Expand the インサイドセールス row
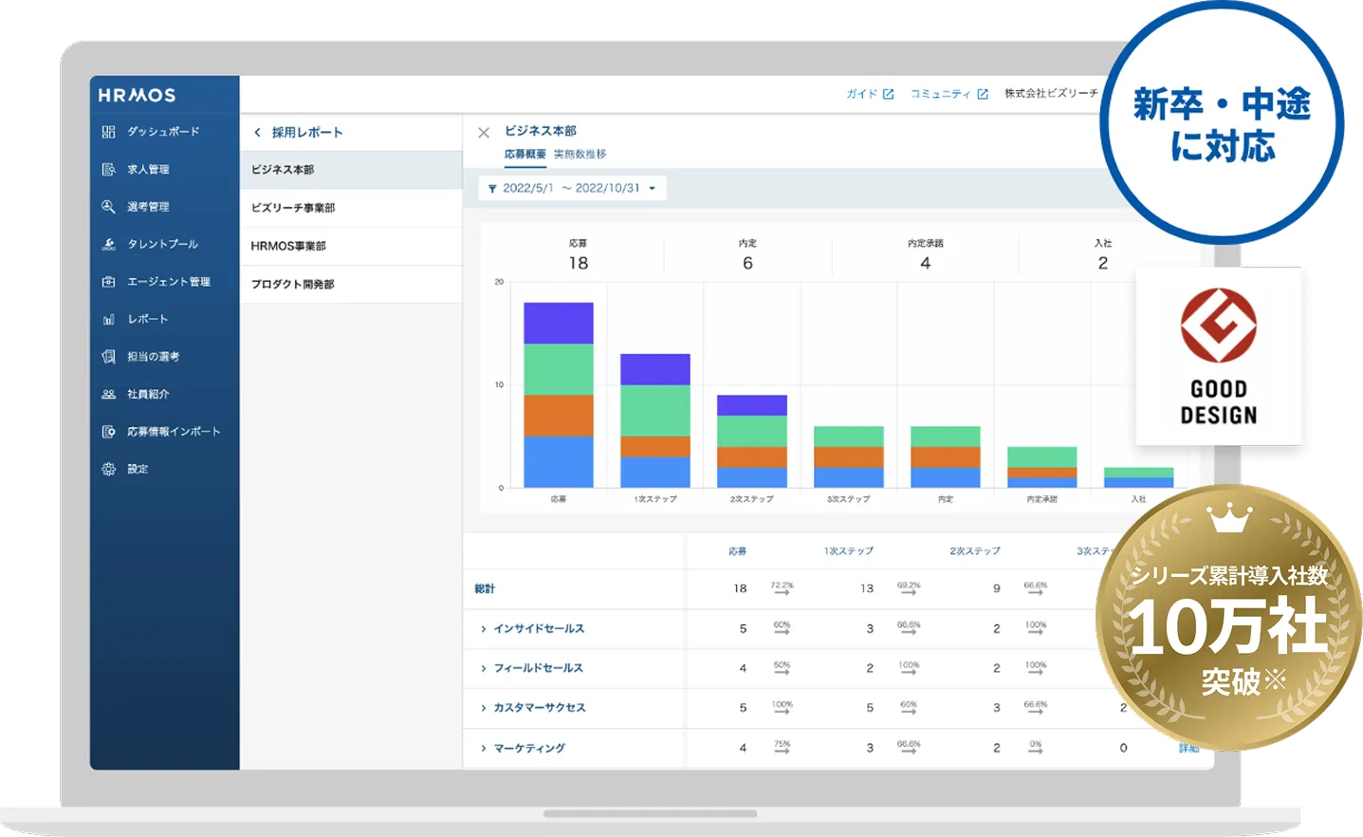The height and width of the screenshot is (837, 1363). (x=483, y=629)
